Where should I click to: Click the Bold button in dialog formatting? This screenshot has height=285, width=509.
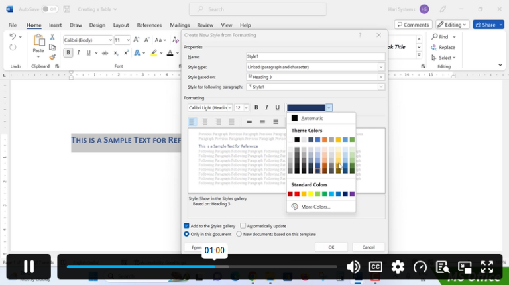coord(256,107)
